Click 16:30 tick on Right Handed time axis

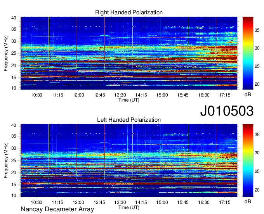pyautogui.click(x=204, y=95)
